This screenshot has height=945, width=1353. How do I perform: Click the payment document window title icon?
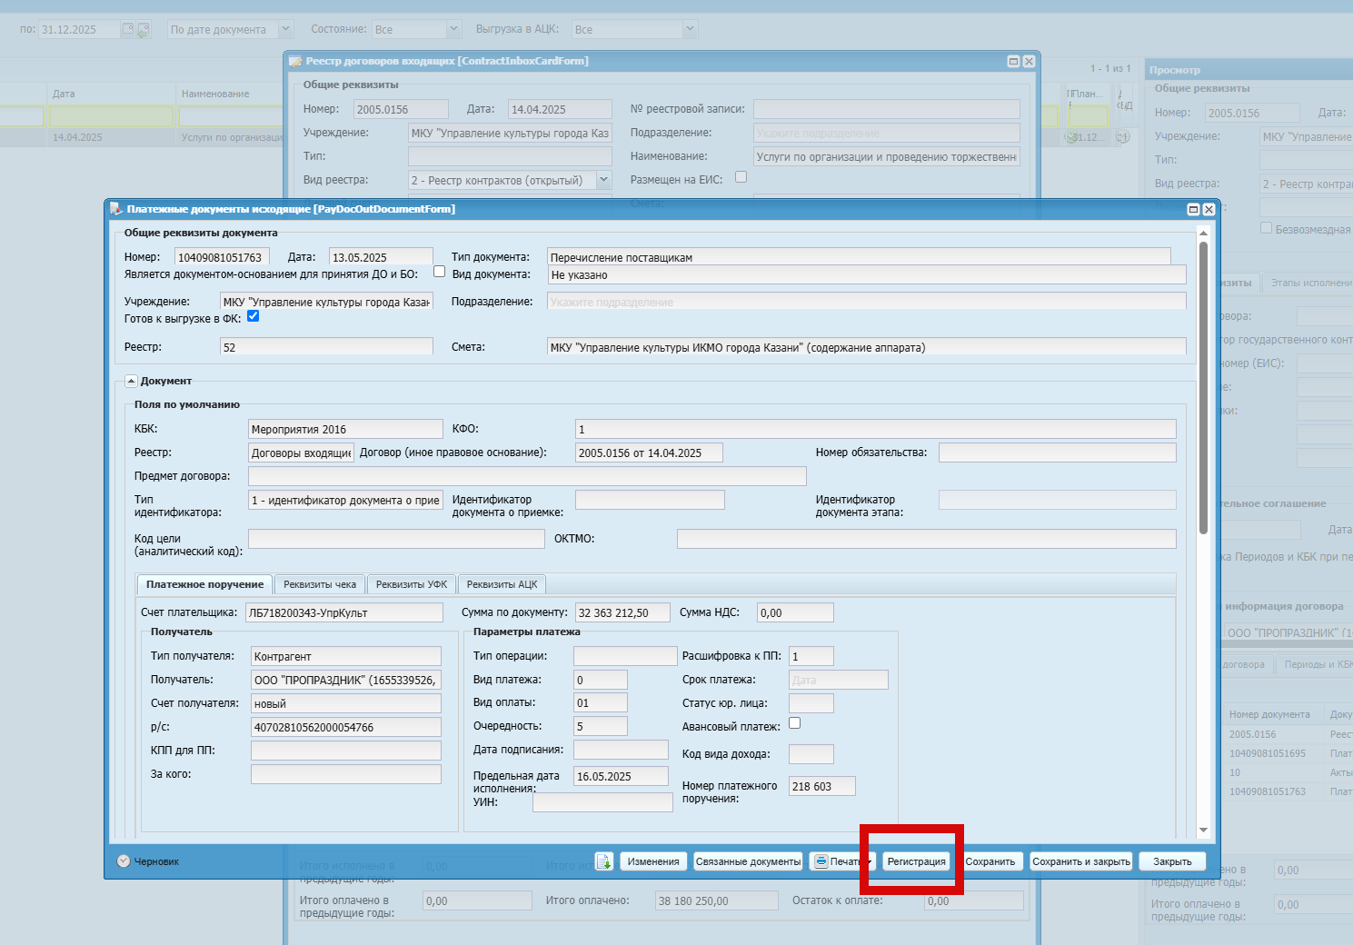pos(116,209)
